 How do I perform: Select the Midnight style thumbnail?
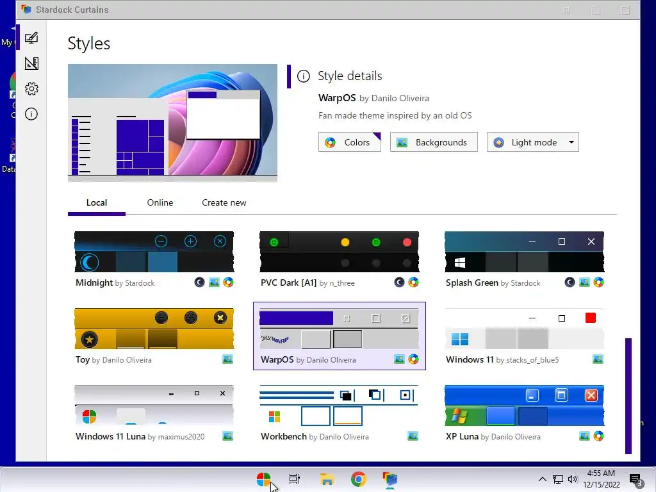click(154, 252)
